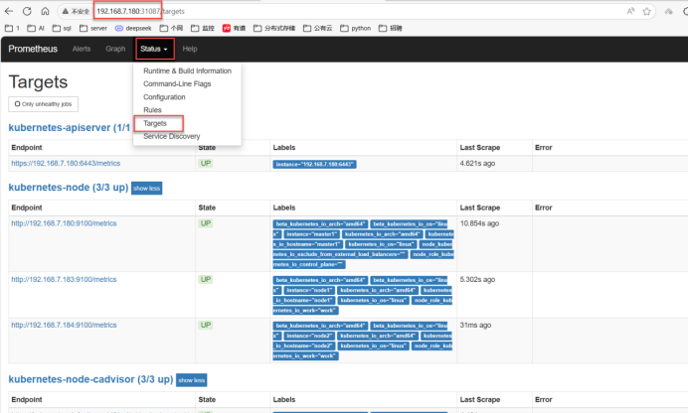Open Runtime & Build Information
Screen dimensions: 688x413
[187, 71]
